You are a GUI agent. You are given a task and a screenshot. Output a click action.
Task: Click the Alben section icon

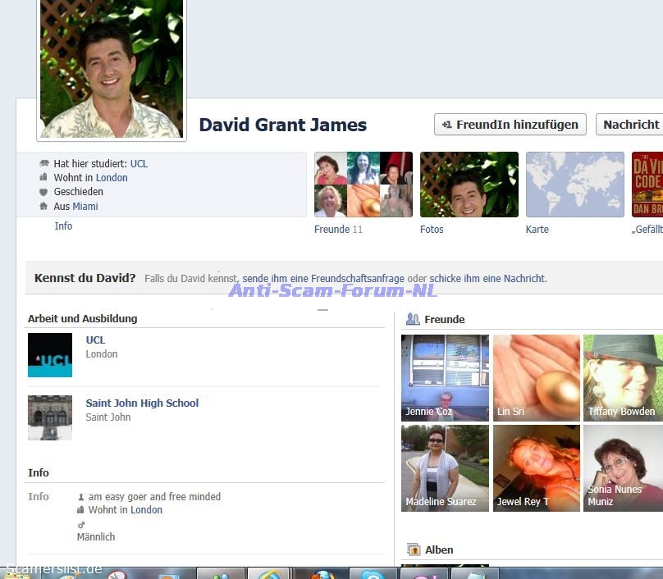coord(414,549)
